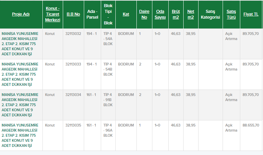The height and width of the screenshot is (155, 263).
Task: Click the Oda Sayısı header link
Action: 160,14
